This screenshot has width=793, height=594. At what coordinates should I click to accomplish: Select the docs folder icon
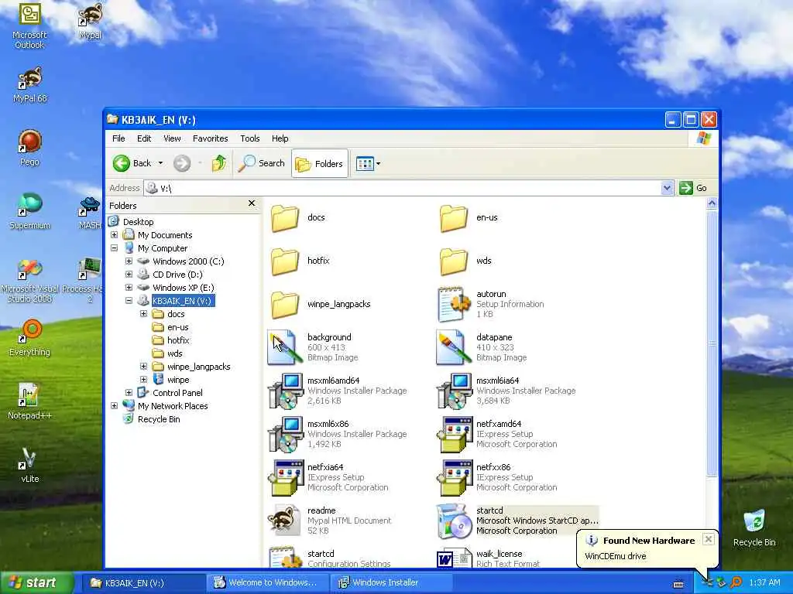[x=285, y=217]
